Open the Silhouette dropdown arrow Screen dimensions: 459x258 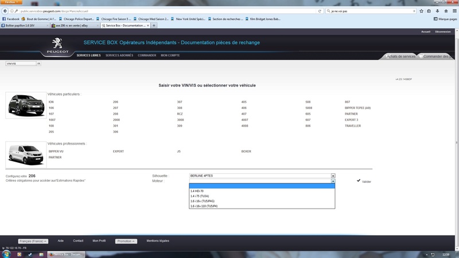(333, 176)
